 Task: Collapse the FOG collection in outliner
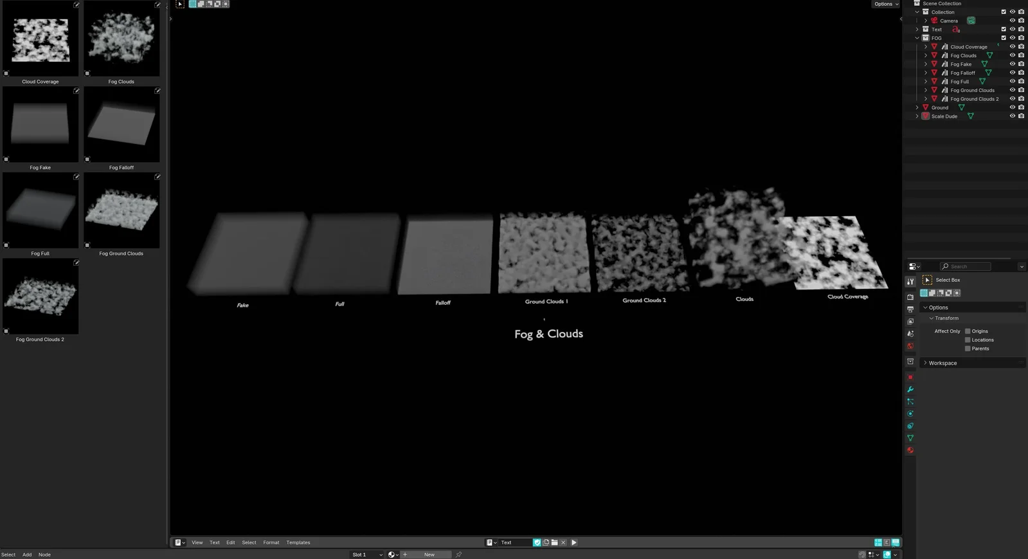coord(917,38)
